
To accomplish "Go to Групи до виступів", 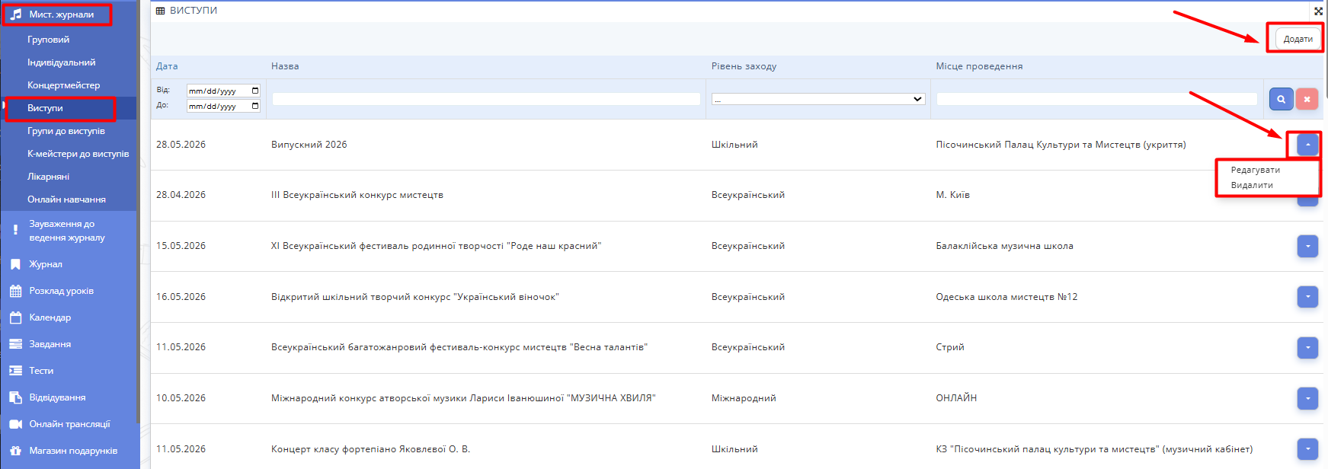I will (x=66, y=131).
